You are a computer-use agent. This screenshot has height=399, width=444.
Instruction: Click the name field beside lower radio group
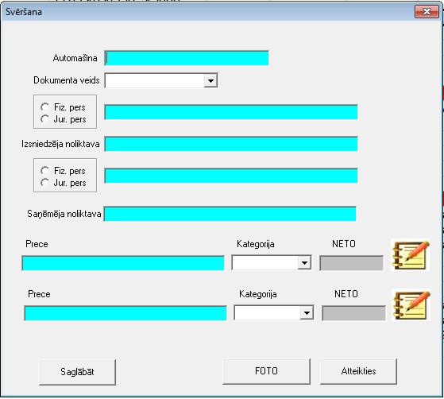(231, 176)
